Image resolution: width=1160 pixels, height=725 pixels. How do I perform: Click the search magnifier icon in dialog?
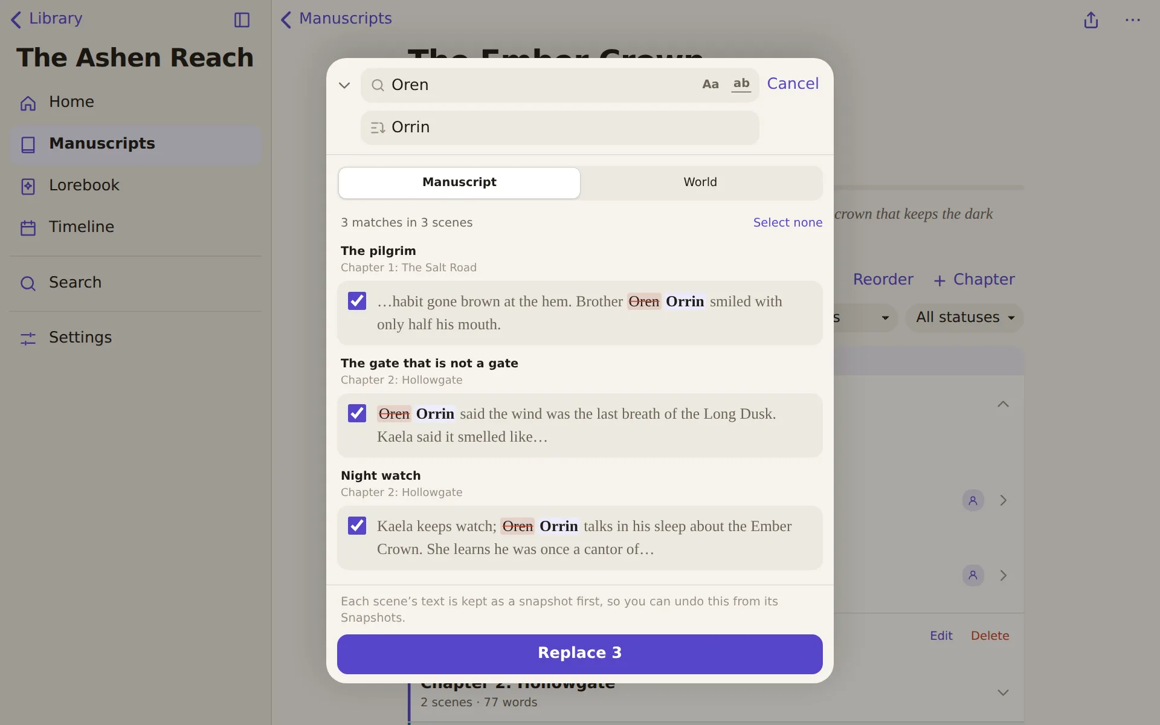(378, 85)
